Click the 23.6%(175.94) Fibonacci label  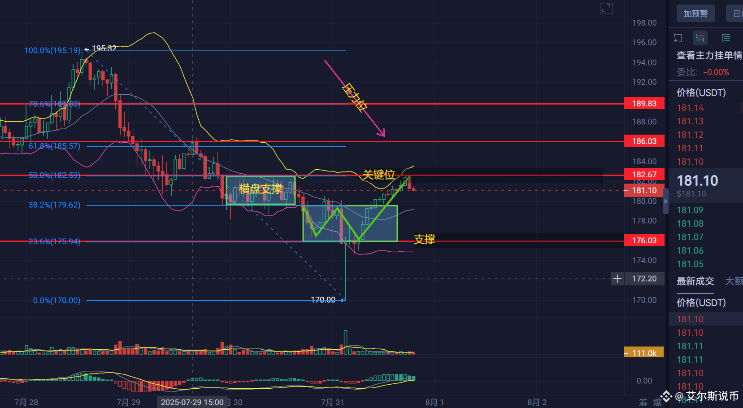point(54,241)
